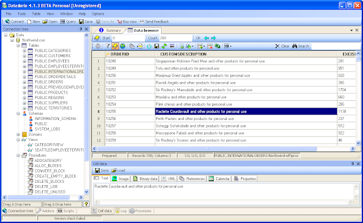The height and width of the screenshot is (223, 363).
Task: Go to next page with right arrow
Action: pyautogui.click(x=213, y=38)
